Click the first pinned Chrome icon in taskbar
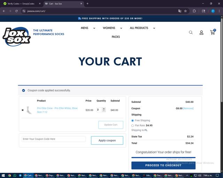The width and height of the screenshot is (223, 178). tap(9, 176)
